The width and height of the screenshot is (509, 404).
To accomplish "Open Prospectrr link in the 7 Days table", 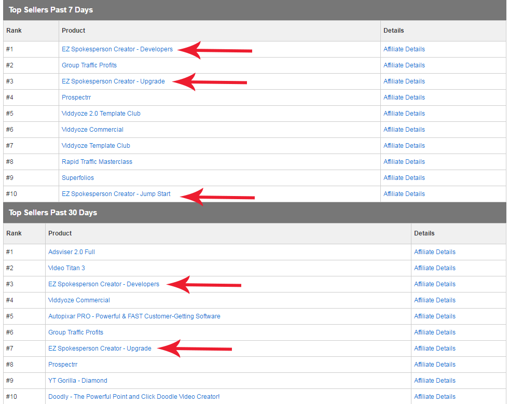I will 76,97.
